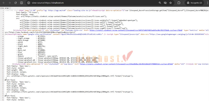The width and height of the screenshot is (209, 101).
Task: Enable the Line wrap checkbox
Action: pyautogui.click(x=10, y=8)
